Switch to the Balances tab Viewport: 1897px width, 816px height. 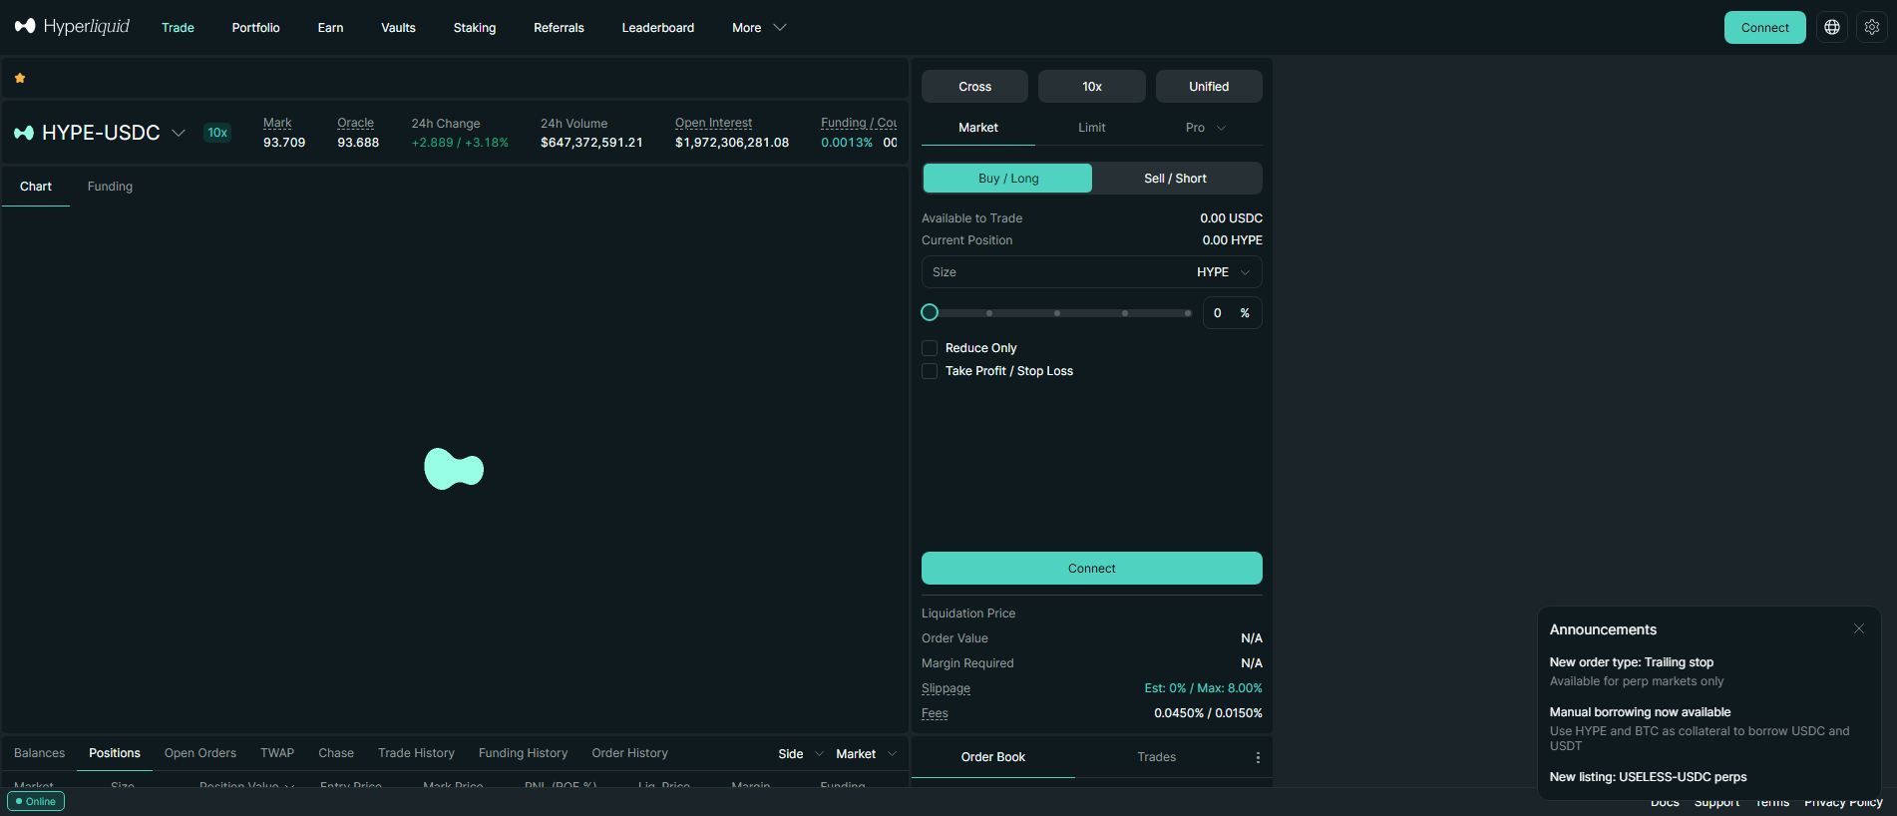[x=40, y=753]
